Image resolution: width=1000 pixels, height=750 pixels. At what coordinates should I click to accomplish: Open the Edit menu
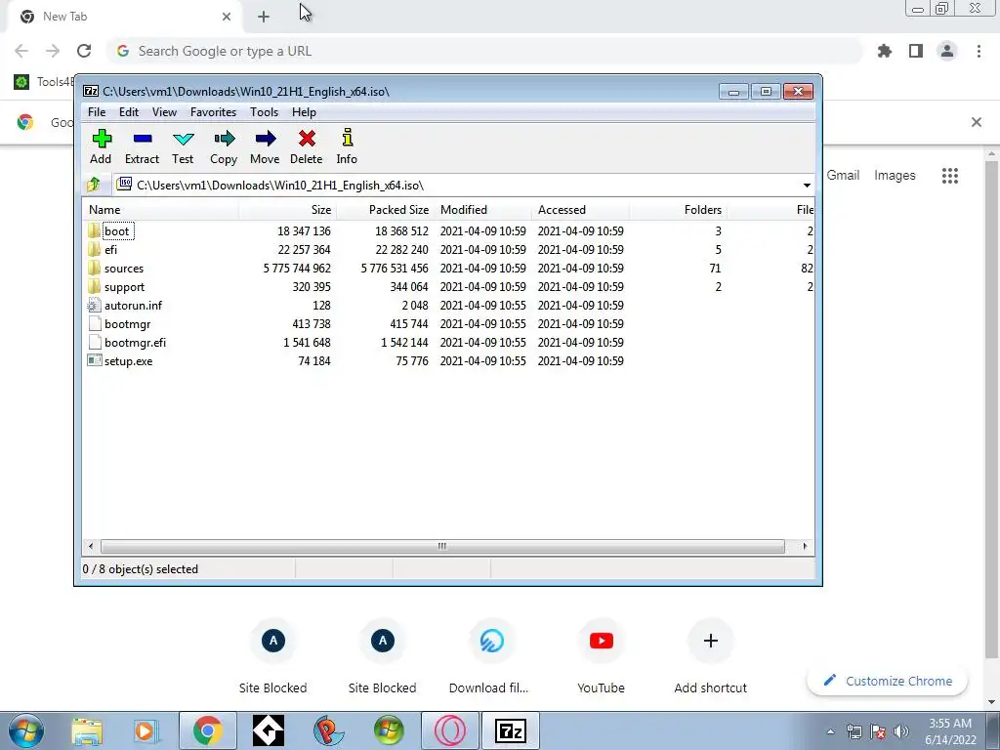[129, 112]
